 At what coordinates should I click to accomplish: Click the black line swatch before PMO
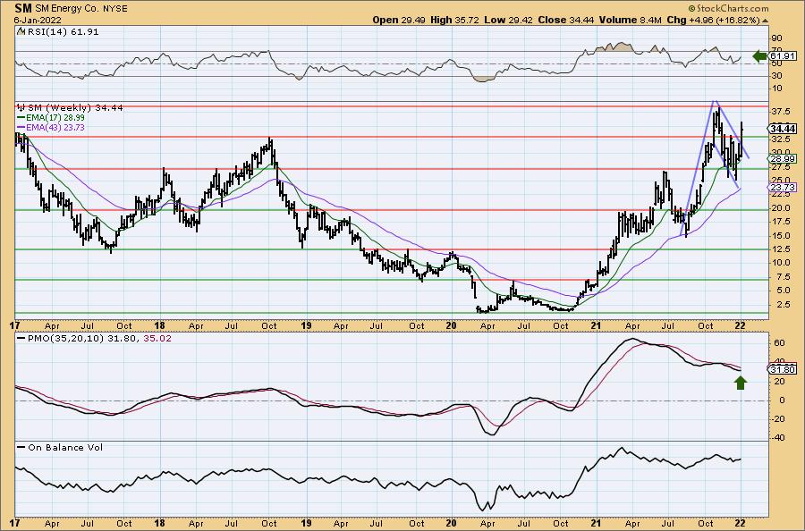tap(21, 339)
